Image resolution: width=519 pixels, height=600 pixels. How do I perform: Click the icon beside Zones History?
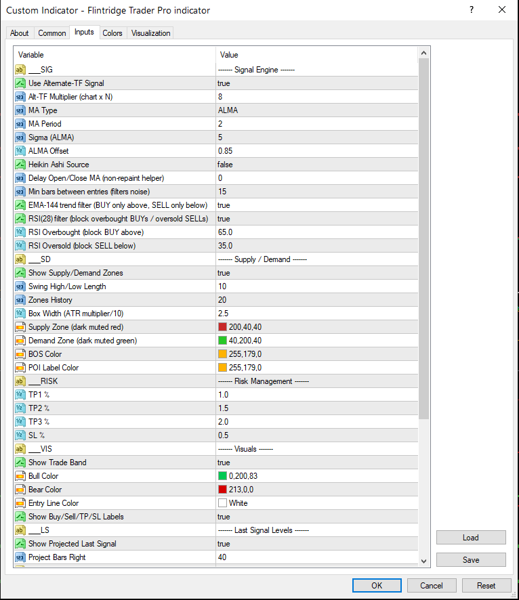(x=20, y=300)
